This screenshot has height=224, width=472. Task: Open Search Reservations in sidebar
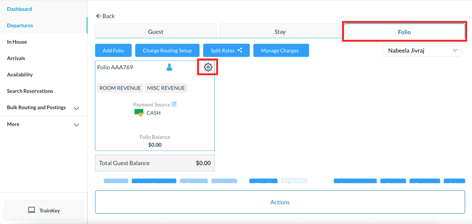(x=30, y=91)
